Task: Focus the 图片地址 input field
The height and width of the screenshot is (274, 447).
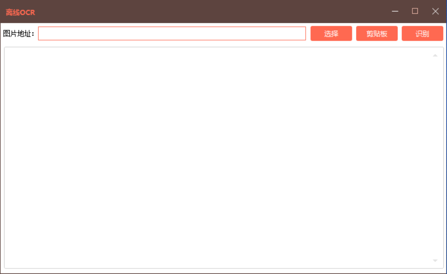Action: tap(172, 34)
